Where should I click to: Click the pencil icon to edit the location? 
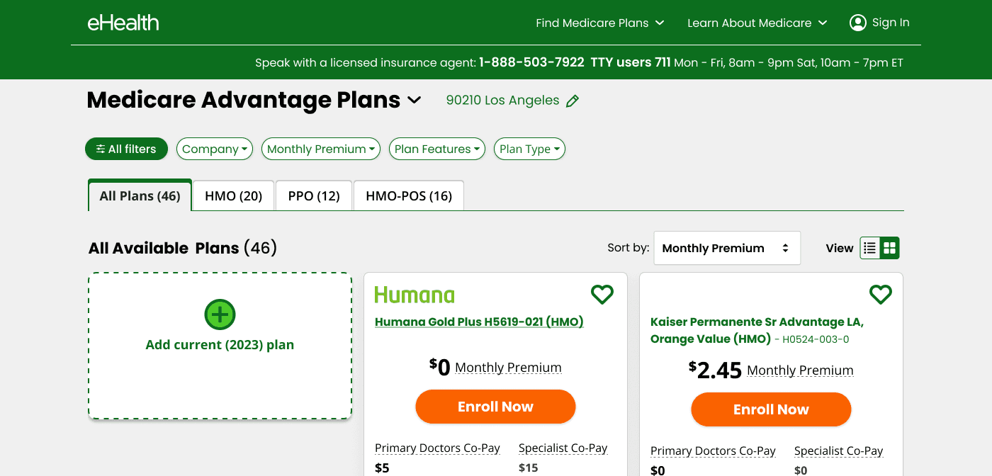pyautogui.click(x=573, y=101)
